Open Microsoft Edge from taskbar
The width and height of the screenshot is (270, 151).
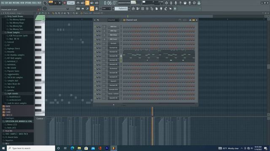[x=72, y=148]
